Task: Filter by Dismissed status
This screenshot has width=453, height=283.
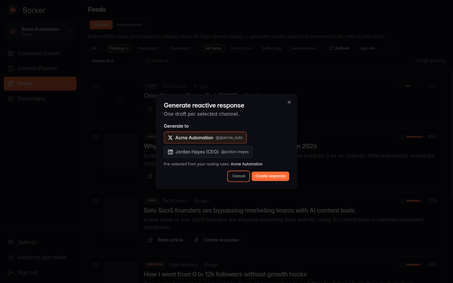Action: [182, 48]
